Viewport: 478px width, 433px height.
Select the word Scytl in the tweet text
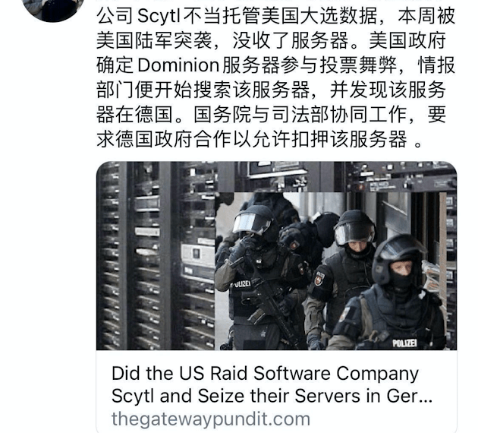[159, 16]
